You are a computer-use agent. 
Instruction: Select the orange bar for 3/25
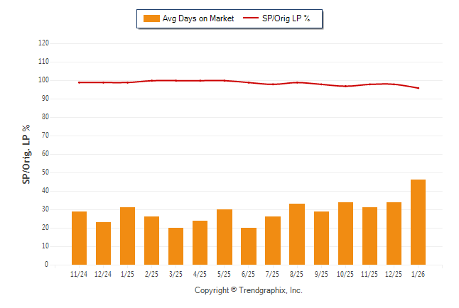[x=175, y=246]
